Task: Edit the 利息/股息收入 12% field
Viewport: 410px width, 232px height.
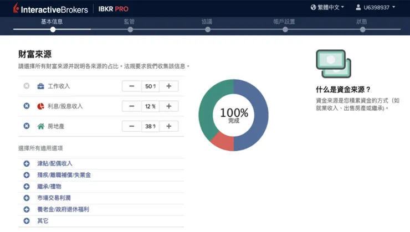Action: pyautogui.click(x=150, y=106)
